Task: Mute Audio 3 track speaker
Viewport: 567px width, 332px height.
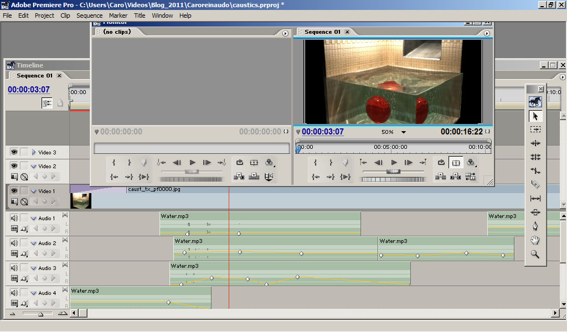Action: (x=14, y=268)
